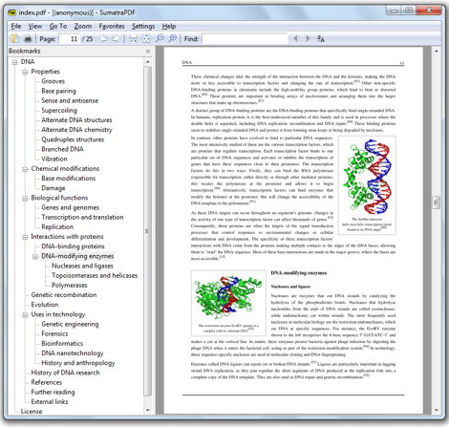This screenshot has width=449, height=427.
Task: Find previous match arrow icon
Action: (x=295, y=38)
